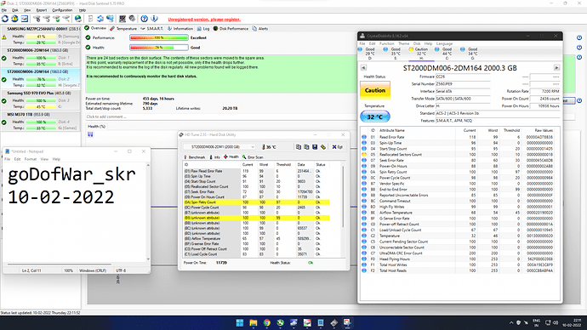Click HD Tune second copy screenshot icon
587x330 pixels.
pos(306,147)
